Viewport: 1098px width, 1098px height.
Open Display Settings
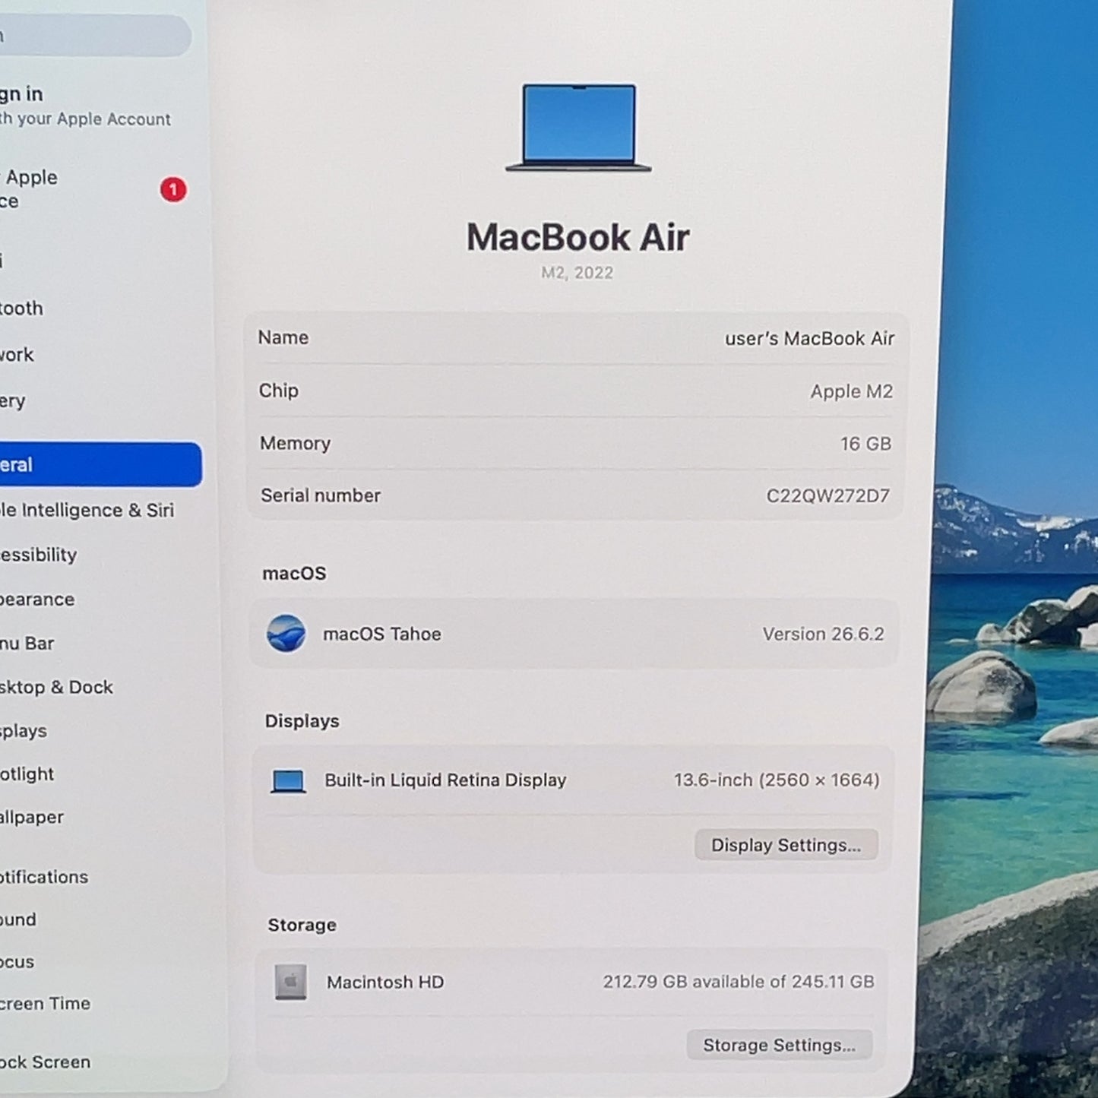pos(786,845)
